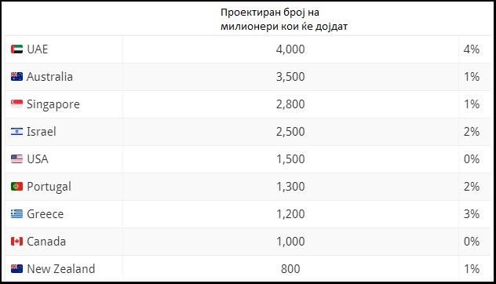The image size is (496, 284).
Task: Click the column header about projected millionaires
Action: tap(284, 20)
